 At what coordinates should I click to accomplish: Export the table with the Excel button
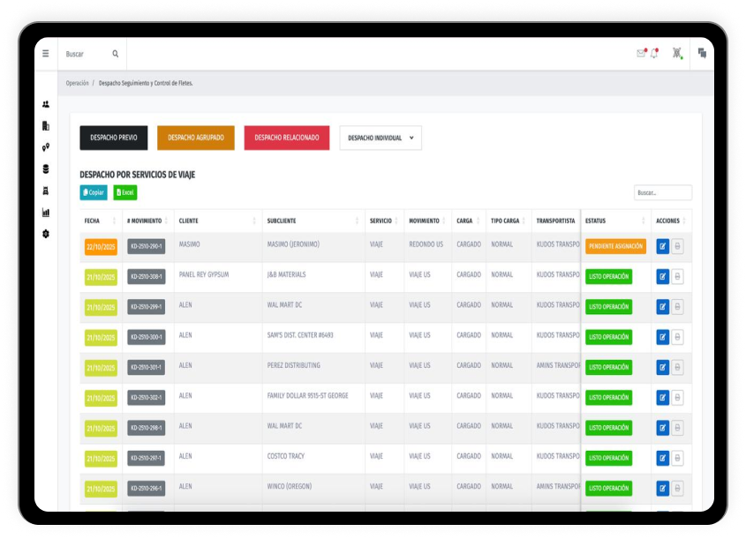click(124, 192)
